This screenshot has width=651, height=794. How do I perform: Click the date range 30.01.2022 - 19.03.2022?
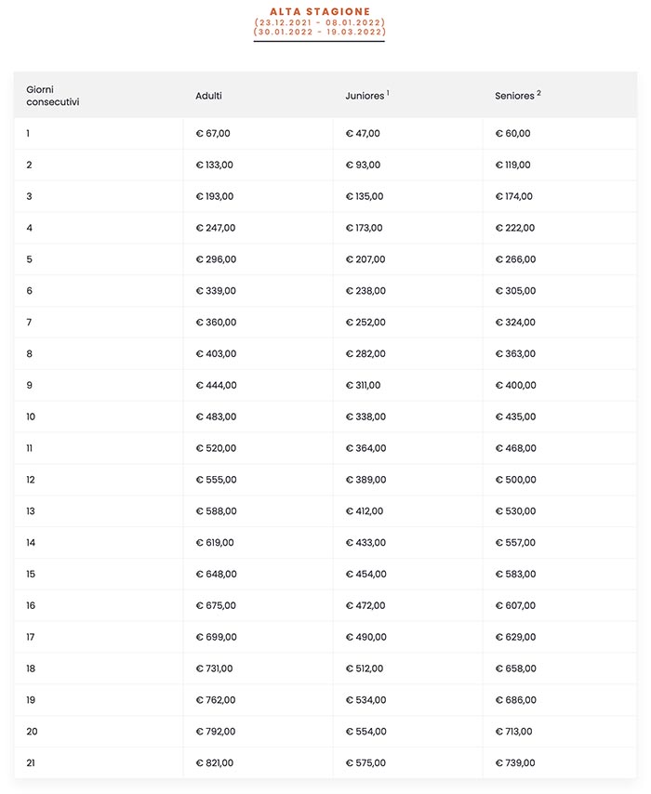320,33
